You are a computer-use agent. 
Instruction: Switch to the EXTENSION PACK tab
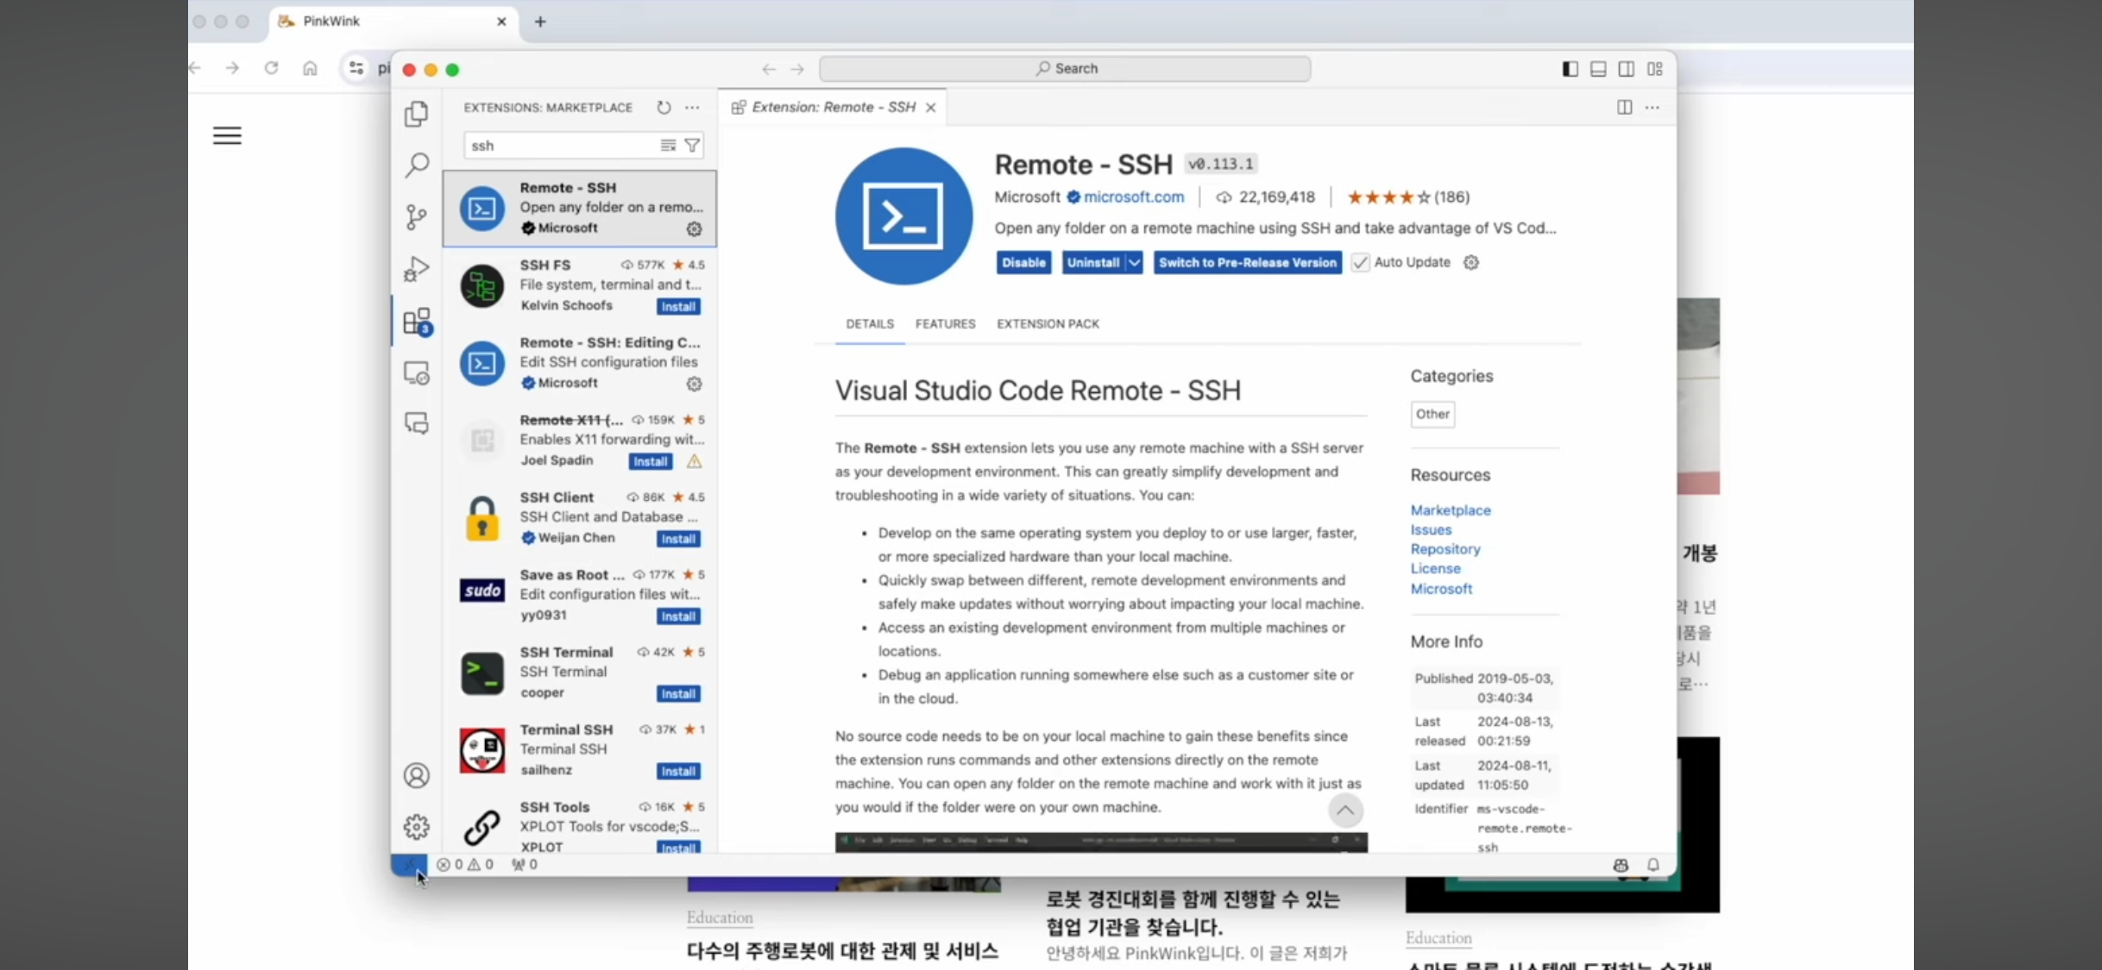coord(1048,324)
